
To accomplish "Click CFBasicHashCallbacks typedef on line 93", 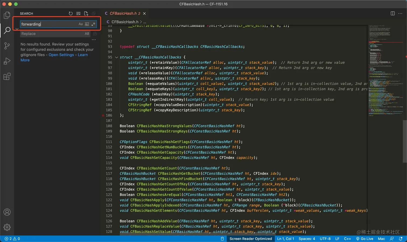I will coord(222,47).
